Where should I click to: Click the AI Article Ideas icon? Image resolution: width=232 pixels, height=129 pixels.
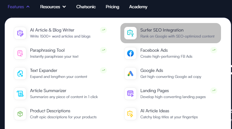[x=130, y=114]
